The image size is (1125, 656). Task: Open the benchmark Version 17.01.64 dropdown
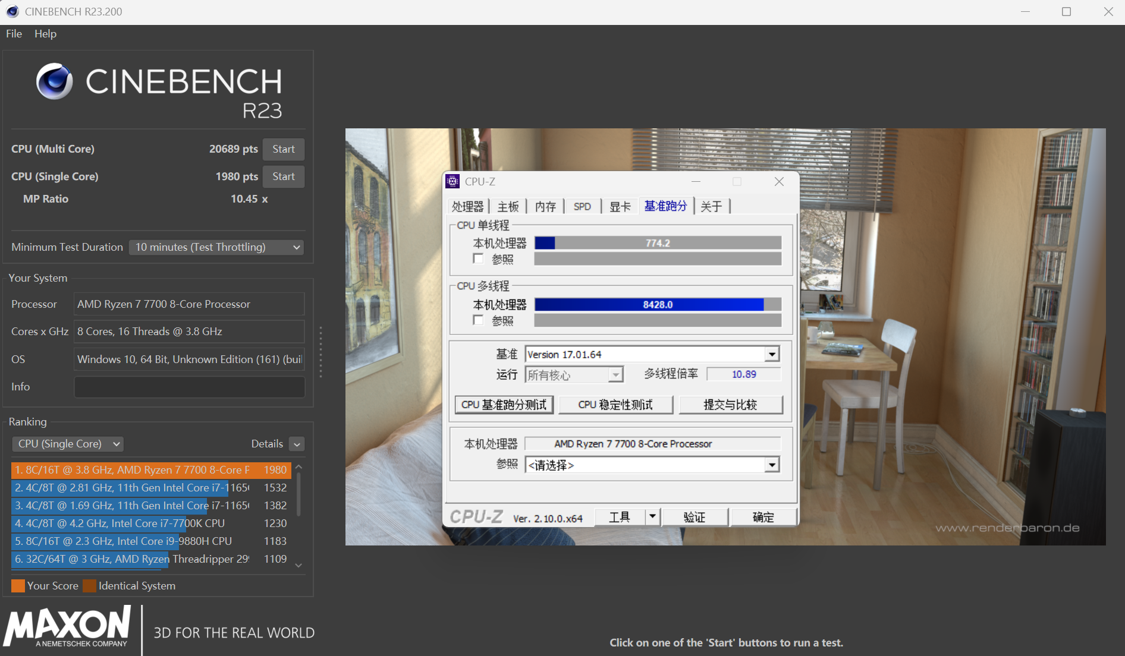click(x=771, y=355)
